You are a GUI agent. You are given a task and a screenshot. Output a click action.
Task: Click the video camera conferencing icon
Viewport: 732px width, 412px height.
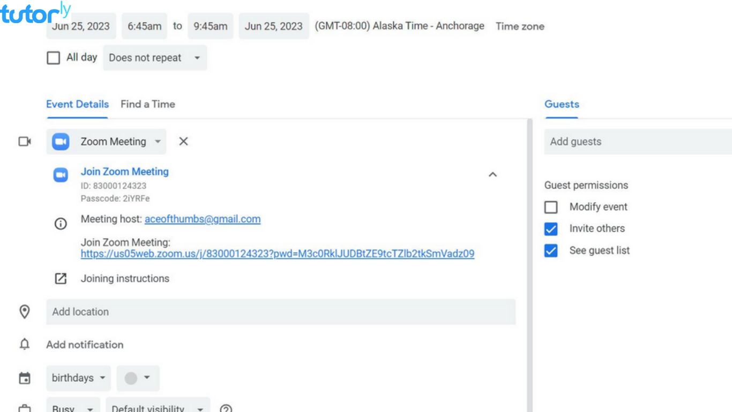24,141
